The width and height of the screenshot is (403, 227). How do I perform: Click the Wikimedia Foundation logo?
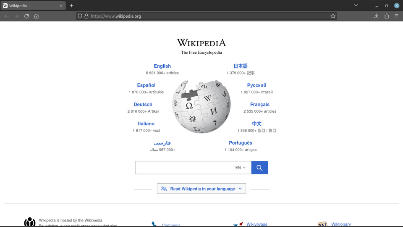[30, 222]
